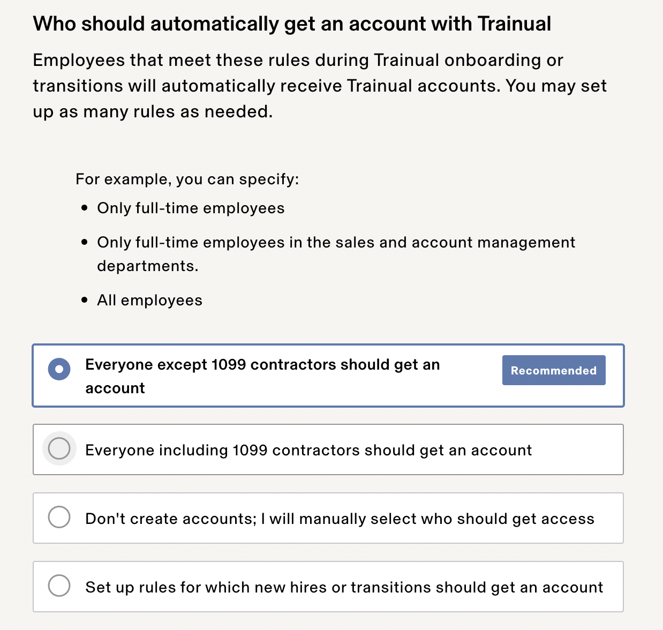Click the bullet dot beside first 'Only full-time employees'
The width and height of the screenshot is (663, 630).
85,208
